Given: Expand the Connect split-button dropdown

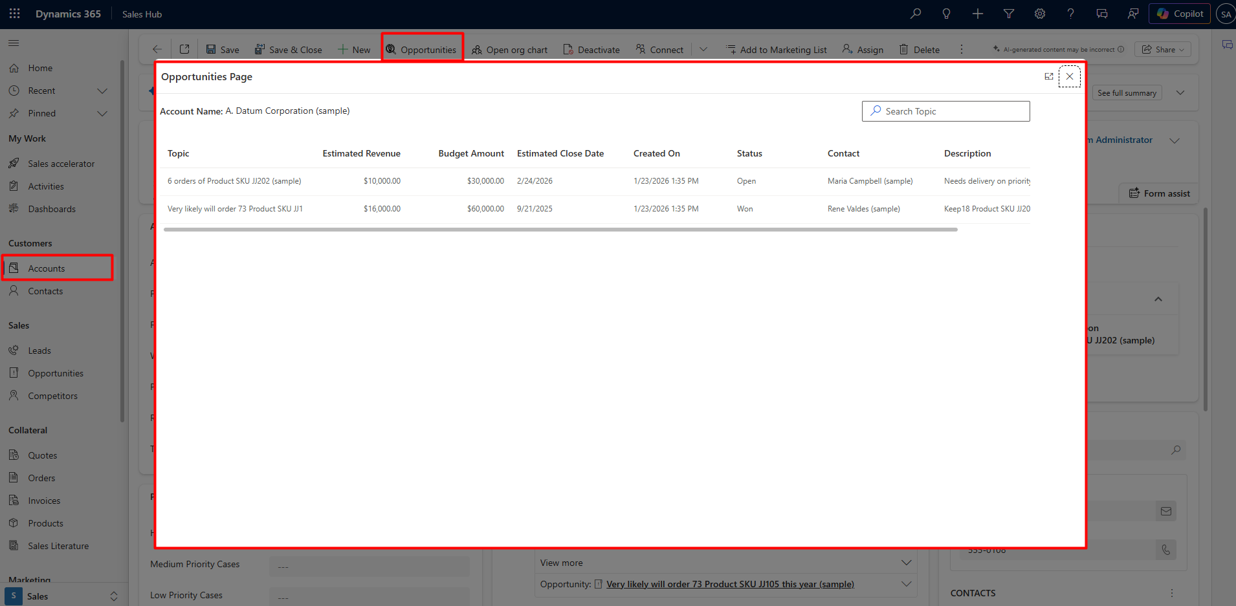Looking at the screenshot, I should pyautogui.click(x=703, y=50).
